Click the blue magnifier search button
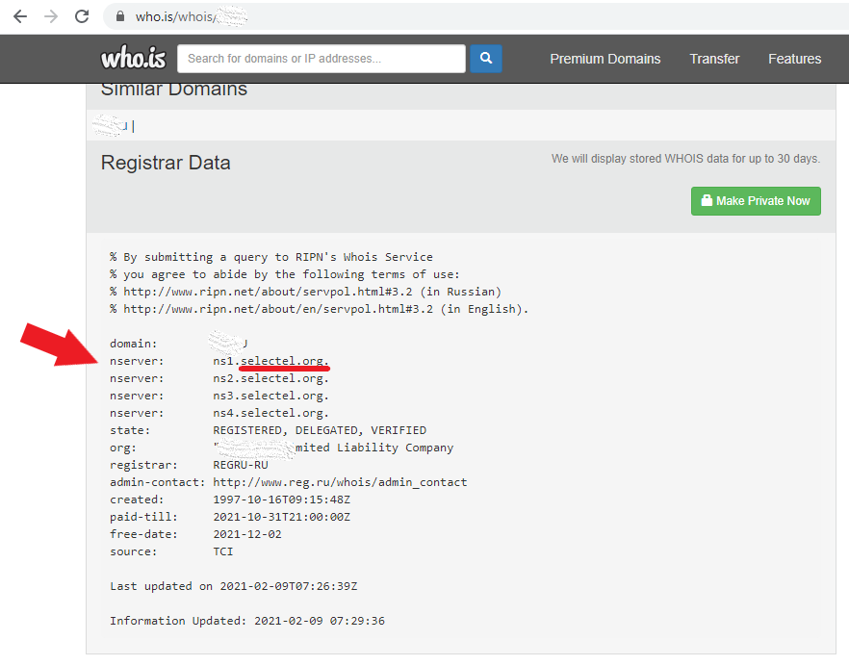This screenshot has height=666, width=849. coord(486,59)
